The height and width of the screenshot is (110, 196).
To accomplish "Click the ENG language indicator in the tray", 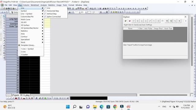I will pyautogui.click(x=164, y=107).
